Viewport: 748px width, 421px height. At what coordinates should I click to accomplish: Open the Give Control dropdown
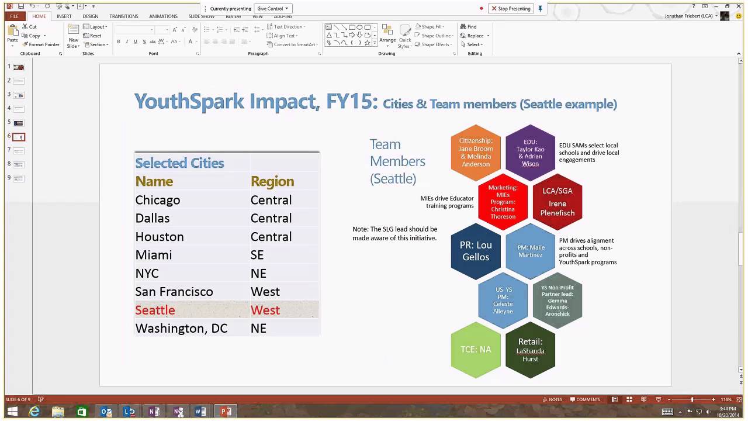tap(273, 9)
